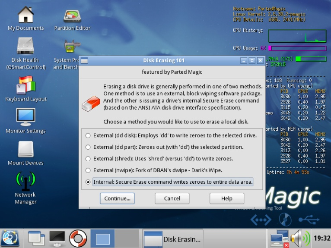Click the memory usage green bar

[311, 59]
